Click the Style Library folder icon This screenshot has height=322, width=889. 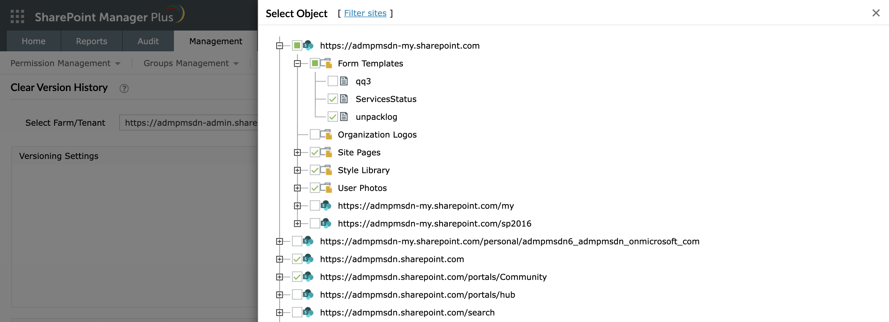click(x=326, y=170)
